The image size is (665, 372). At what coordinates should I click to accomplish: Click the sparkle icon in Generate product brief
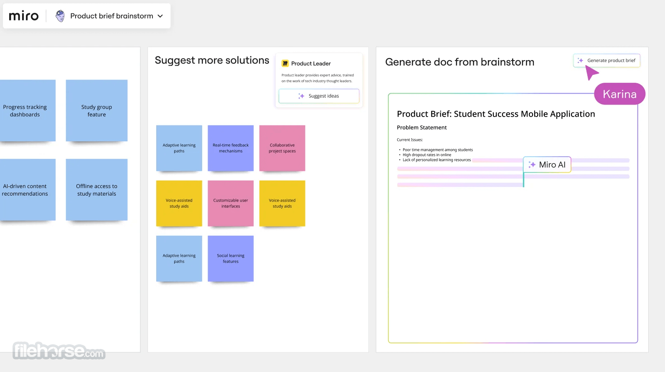tap(580, 61)
